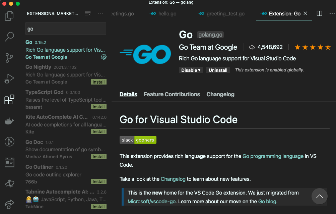Open the Git Graph circular icon
Viewport: 336px width, 214px height.
coord(9,142)
